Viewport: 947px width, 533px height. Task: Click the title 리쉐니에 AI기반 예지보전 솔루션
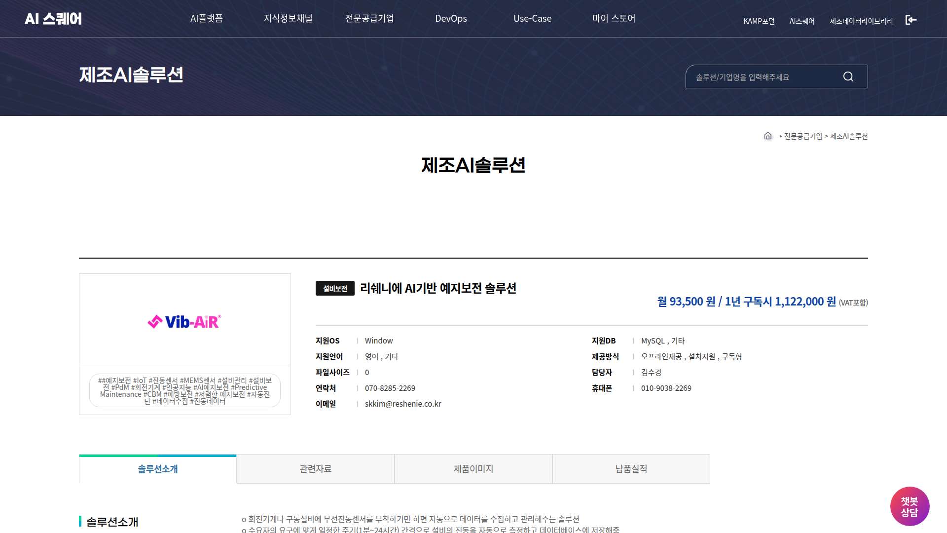(x=438, y=288)
